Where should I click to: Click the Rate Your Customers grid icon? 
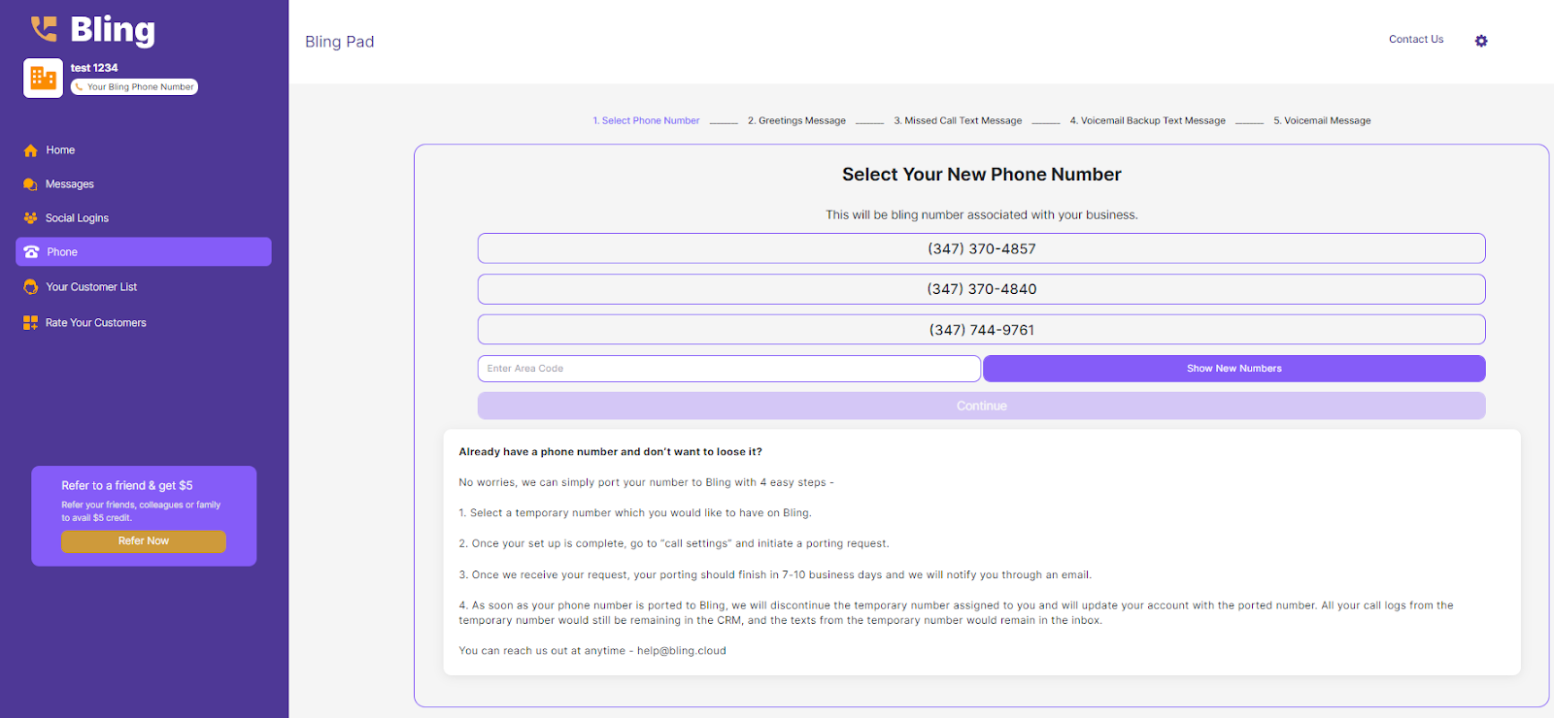[x=31, y=323]
